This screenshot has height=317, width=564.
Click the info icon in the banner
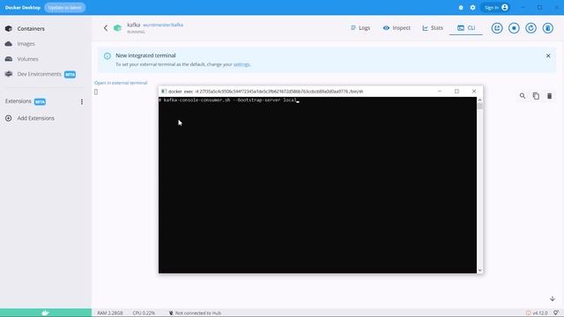pyautogui.click(x=108, y=56)
